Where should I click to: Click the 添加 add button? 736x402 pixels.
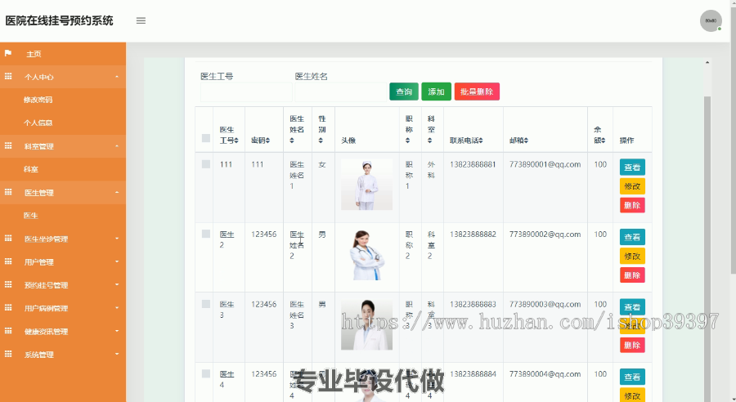coord(436,92)
